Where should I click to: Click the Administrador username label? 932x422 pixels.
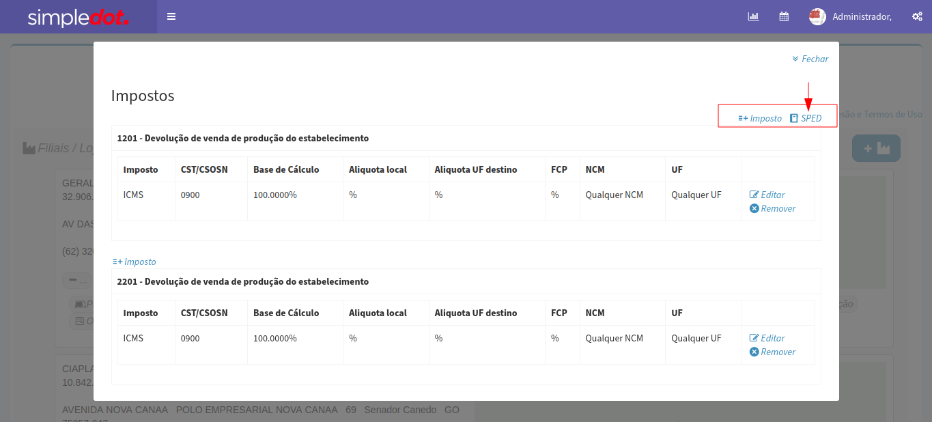coord(862,16)
